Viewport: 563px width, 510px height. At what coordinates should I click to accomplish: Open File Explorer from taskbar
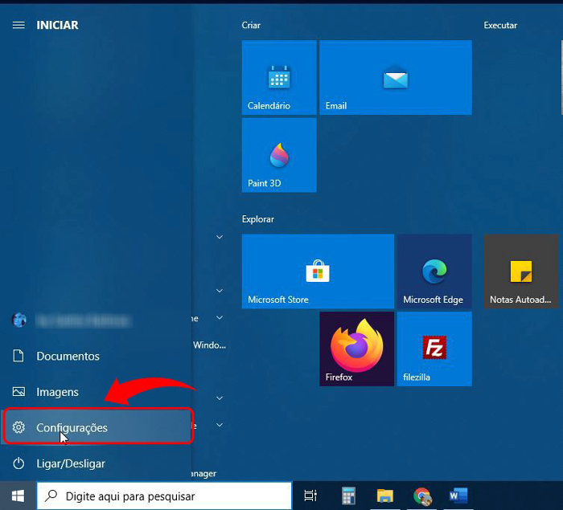coord(385,496)
